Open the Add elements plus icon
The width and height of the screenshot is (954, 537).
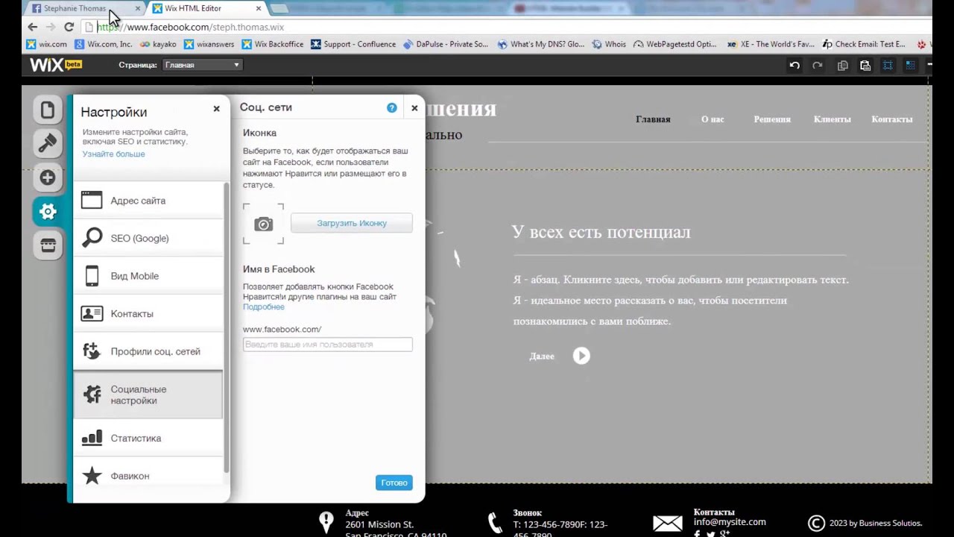point(48,178)
